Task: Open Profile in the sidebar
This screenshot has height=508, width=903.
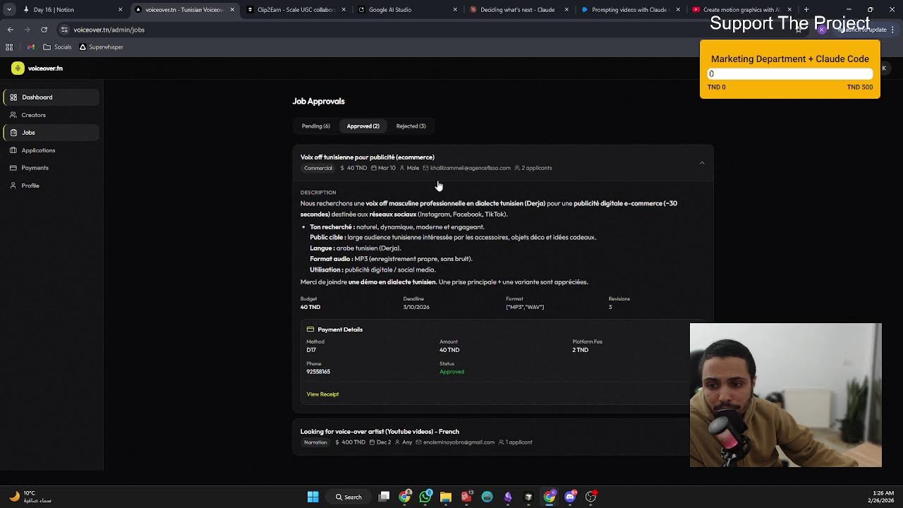Action: [x=51, y=186]
